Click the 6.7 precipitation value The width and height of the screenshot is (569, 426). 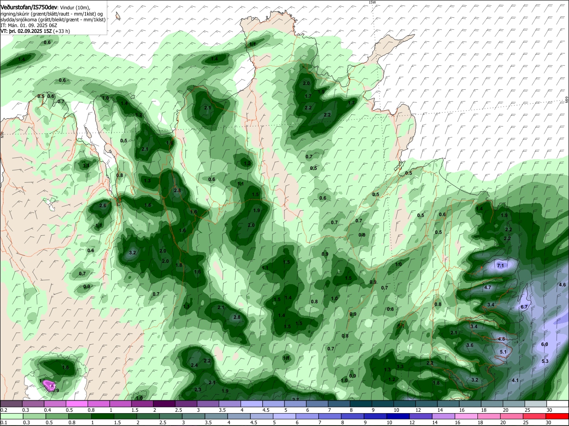click(x=524, y=307)
